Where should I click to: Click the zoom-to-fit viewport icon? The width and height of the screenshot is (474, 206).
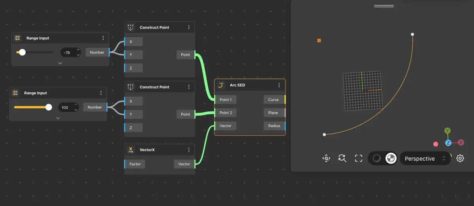coord(326,159)
